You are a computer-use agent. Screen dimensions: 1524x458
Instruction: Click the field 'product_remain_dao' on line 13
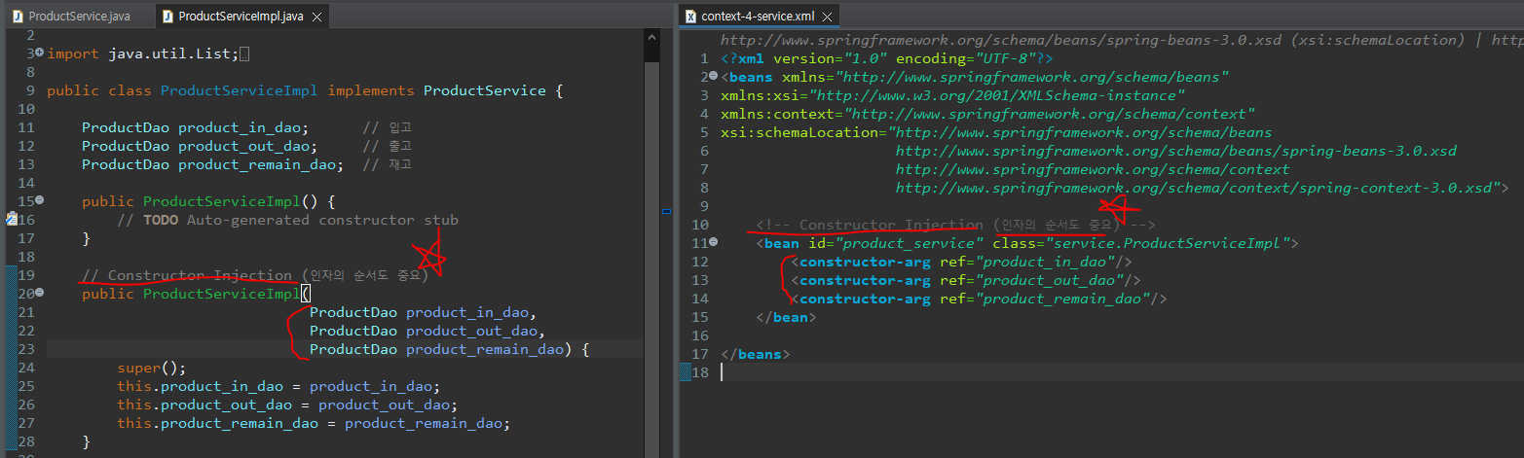(257, 164)
